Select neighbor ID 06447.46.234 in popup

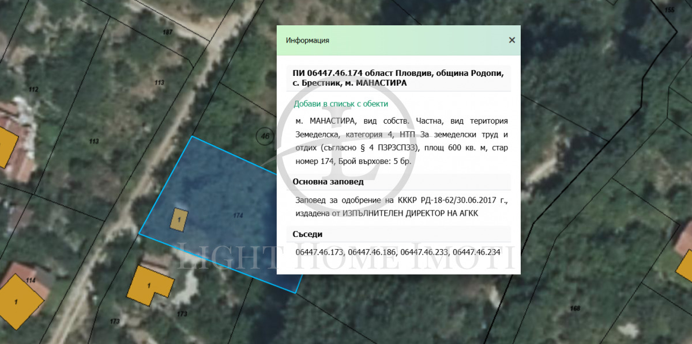coord(476,252)
